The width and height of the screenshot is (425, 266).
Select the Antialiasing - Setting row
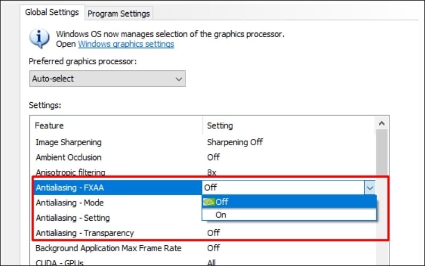pos(73,218)
